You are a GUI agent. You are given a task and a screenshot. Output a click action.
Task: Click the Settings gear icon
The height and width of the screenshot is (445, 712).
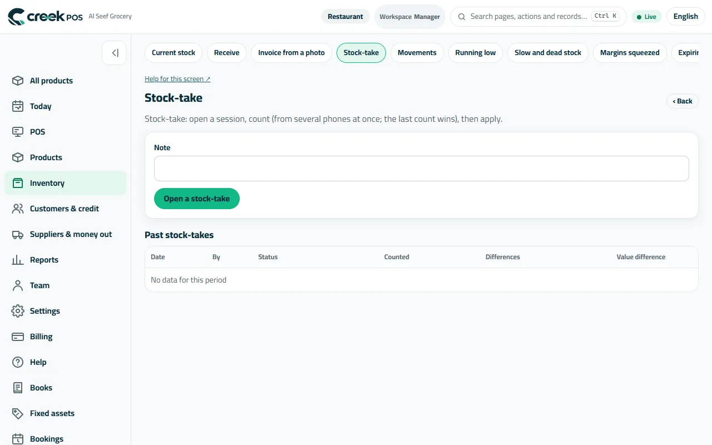pos(18,311)
